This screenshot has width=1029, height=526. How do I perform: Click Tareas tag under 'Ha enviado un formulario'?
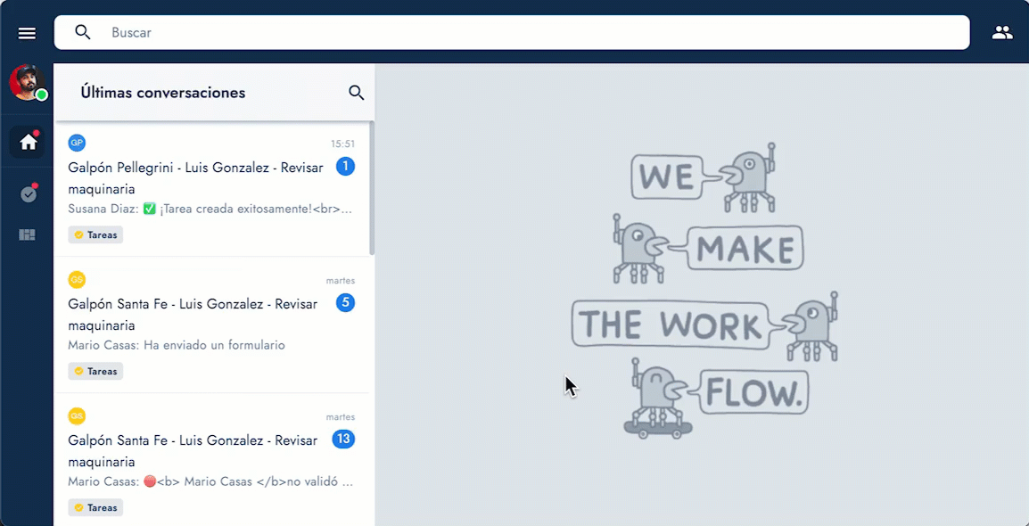(x=95, y=371)
